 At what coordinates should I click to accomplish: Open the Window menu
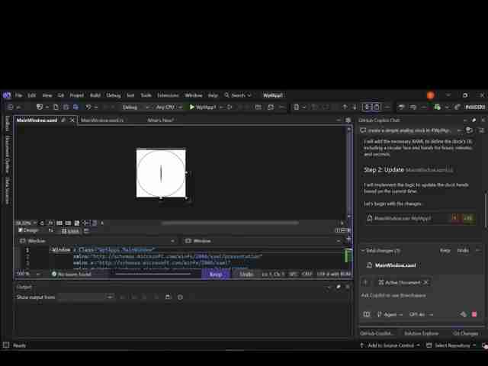[194, 95]
